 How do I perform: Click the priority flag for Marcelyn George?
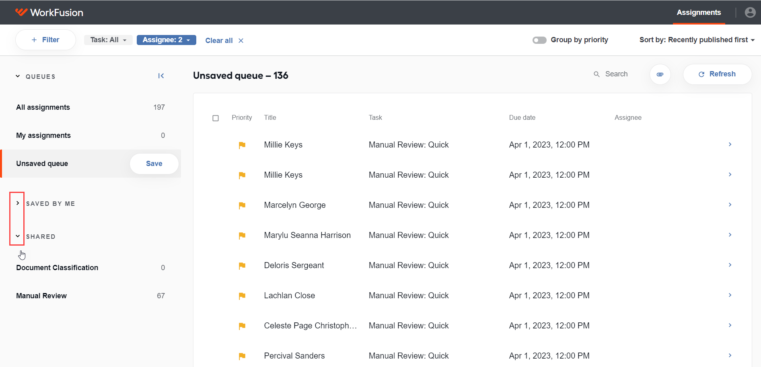pos(242,205)
